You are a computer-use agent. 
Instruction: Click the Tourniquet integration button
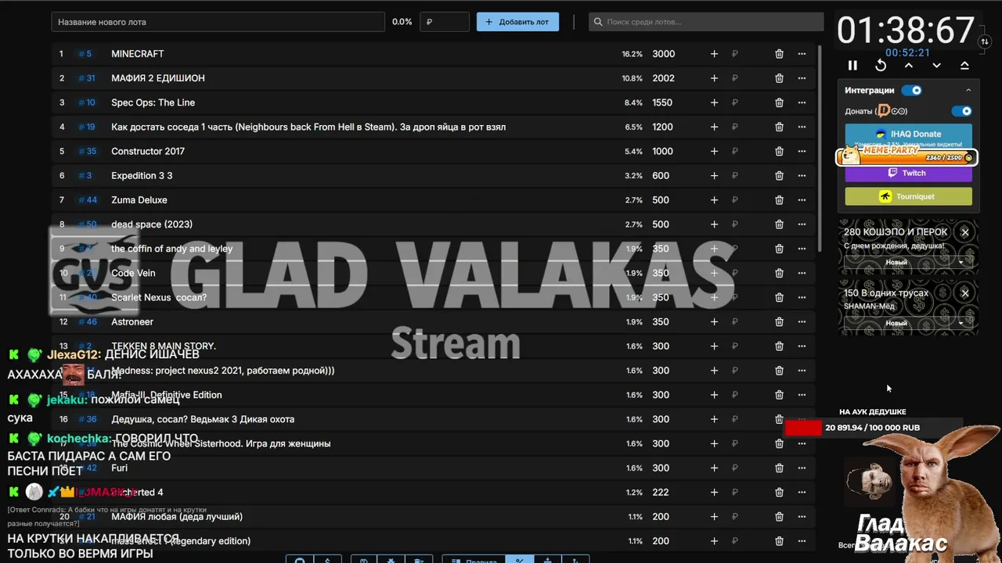point(909,196)
